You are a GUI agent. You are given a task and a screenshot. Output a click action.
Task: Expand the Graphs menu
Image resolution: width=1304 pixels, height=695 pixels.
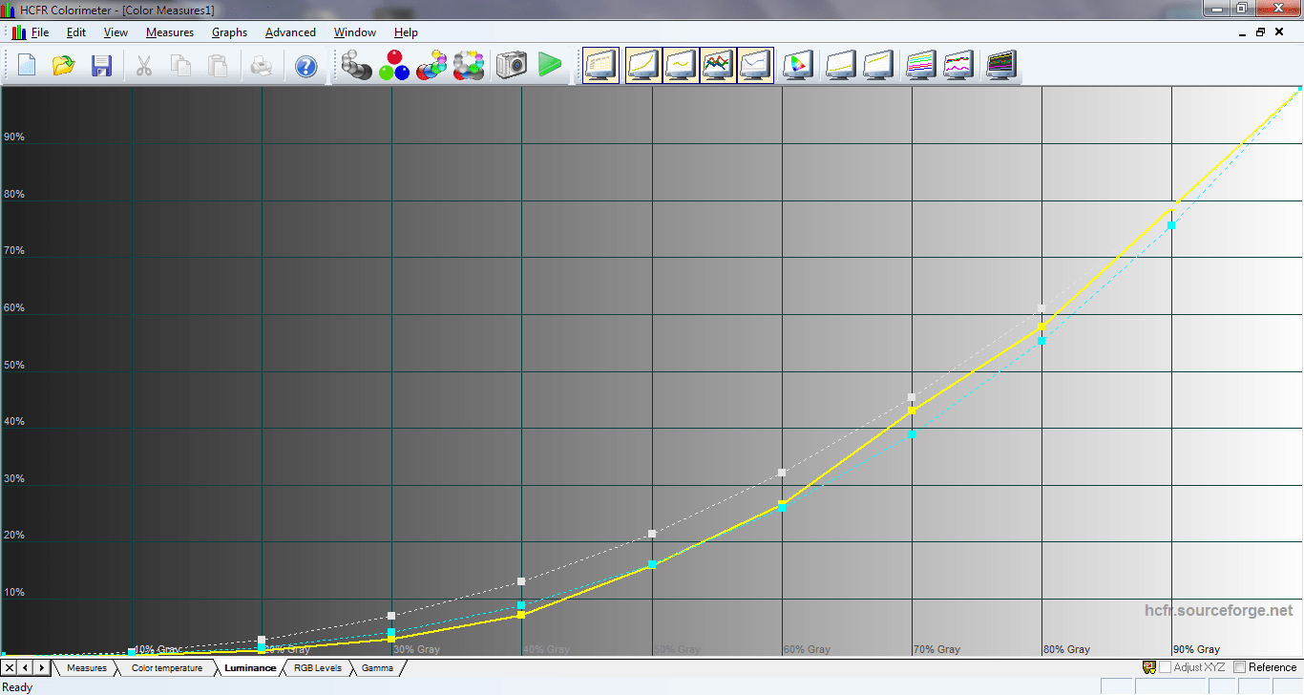point(229,32)
